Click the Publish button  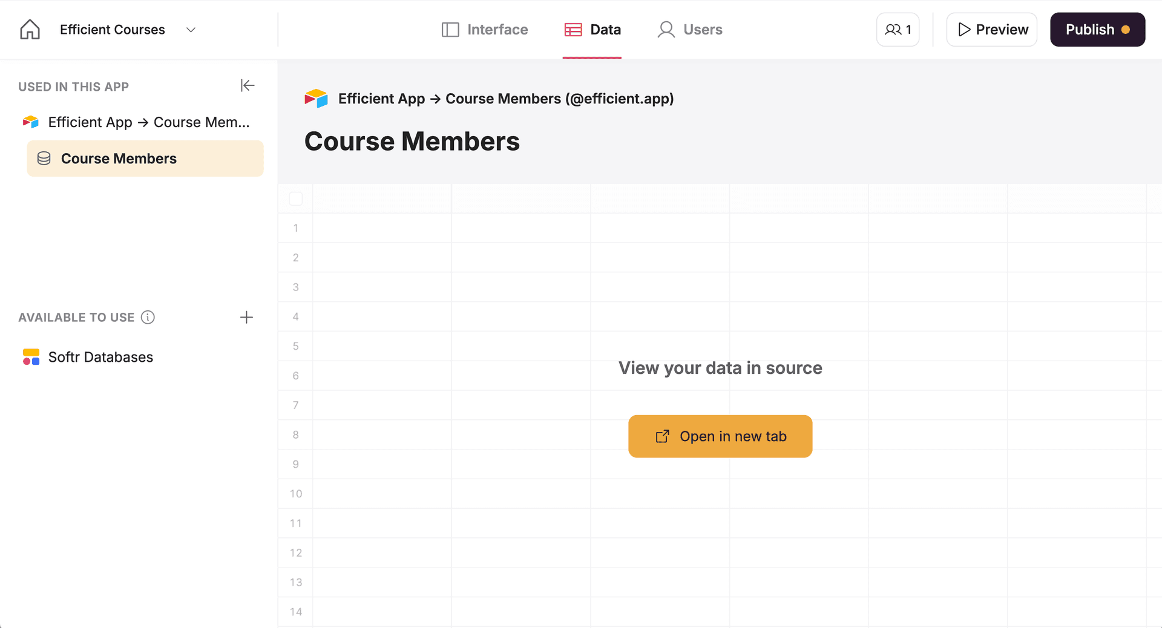point(1097,30)
